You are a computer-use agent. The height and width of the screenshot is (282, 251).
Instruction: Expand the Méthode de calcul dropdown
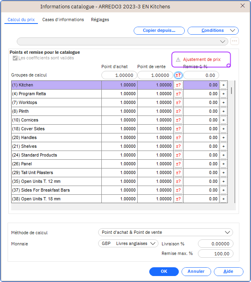[x=165, y=232]
